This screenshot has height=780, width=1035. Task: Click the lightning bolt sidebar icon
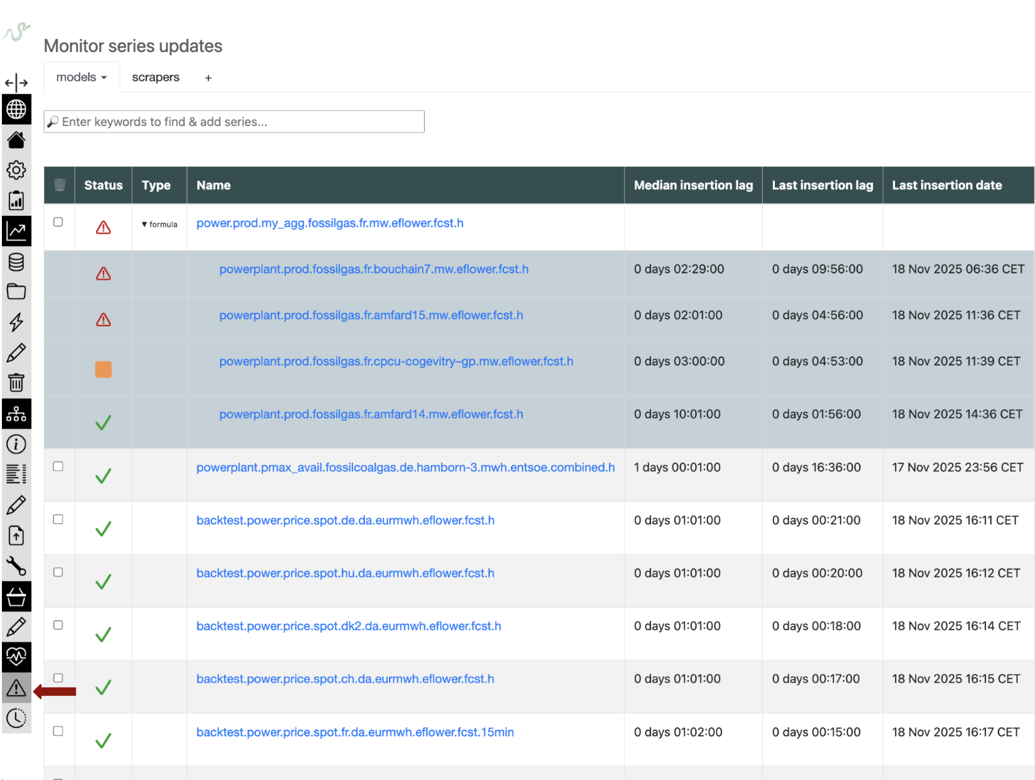(16, 322)
